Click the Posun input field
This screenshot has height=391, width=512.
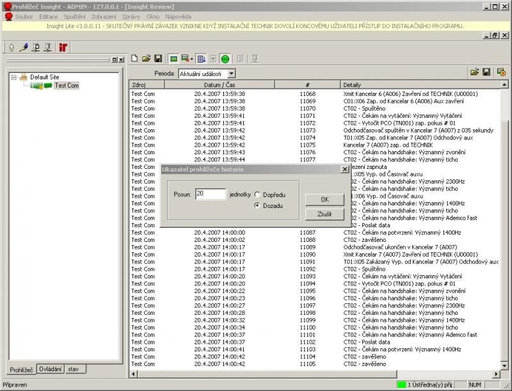coord(211,194)
